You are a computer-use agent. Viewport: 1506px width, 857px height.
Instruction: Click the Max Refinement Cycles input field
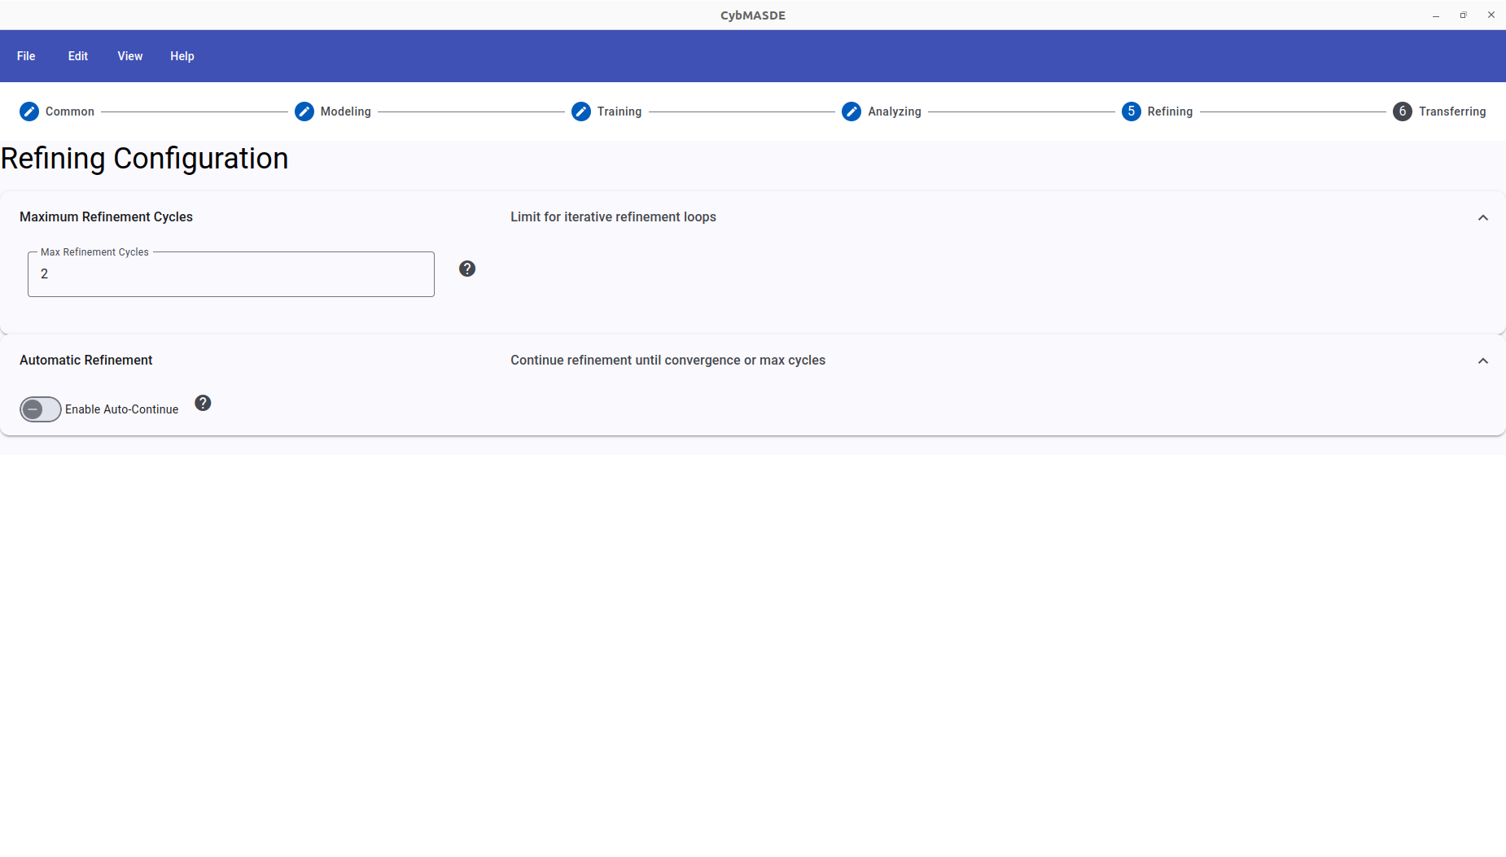[x=231, y=274]
